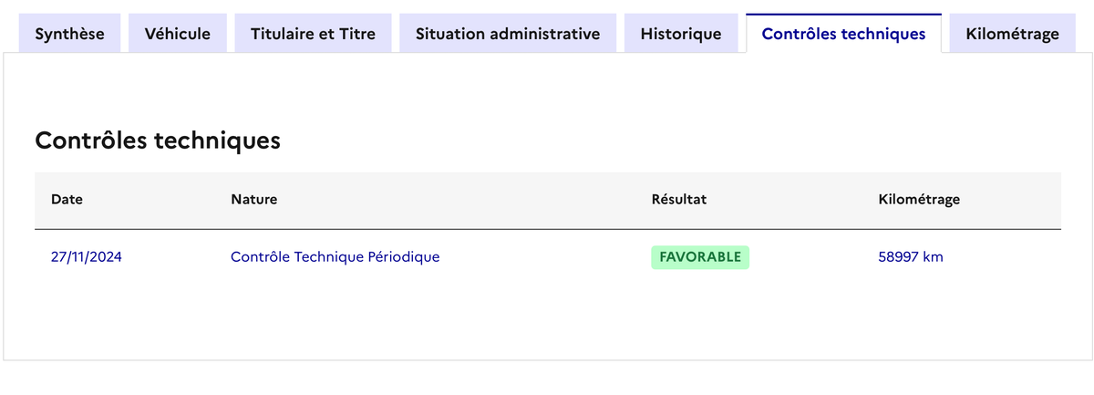Image resolution: width=1094 pixels, height=395 pixels.
Task: Click the Nature column header
Action: 253,199
